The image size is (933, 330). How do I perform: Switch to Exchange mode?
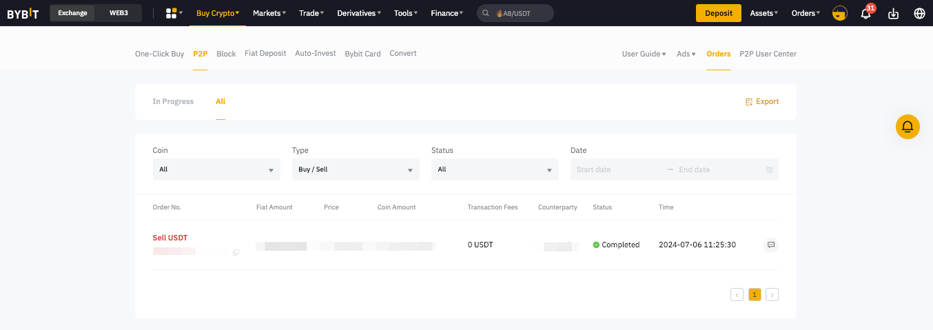(72, 13)
